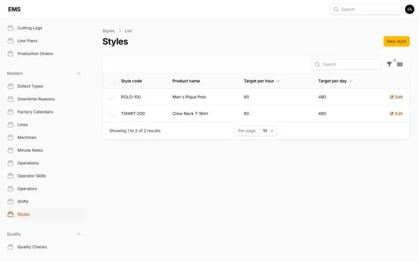Focus the top global Search field
The width and height of the screenshot is (419, 262).
[x=365, y=9]
